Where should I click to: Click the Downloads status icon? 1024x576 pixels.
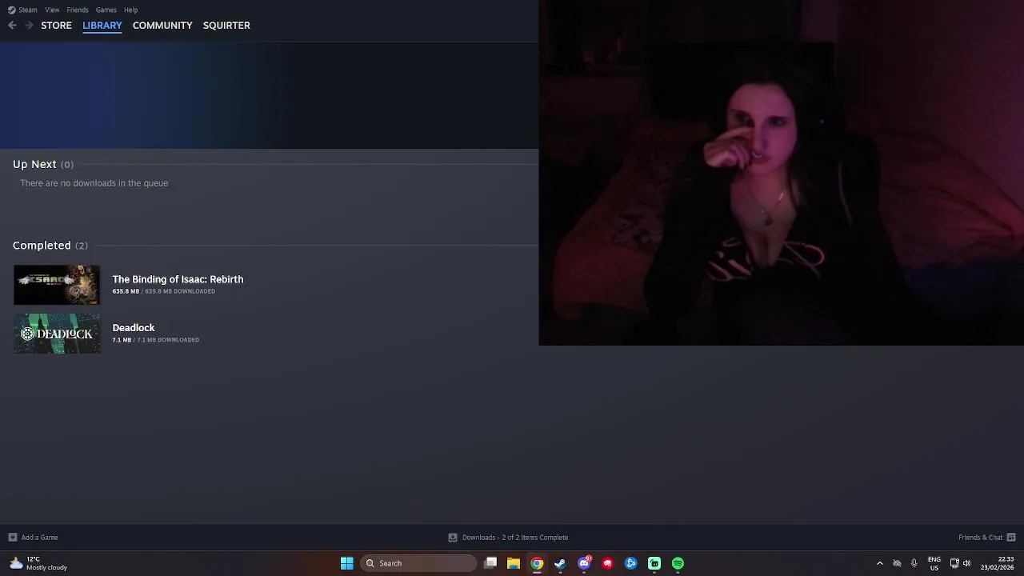(453, 538)
